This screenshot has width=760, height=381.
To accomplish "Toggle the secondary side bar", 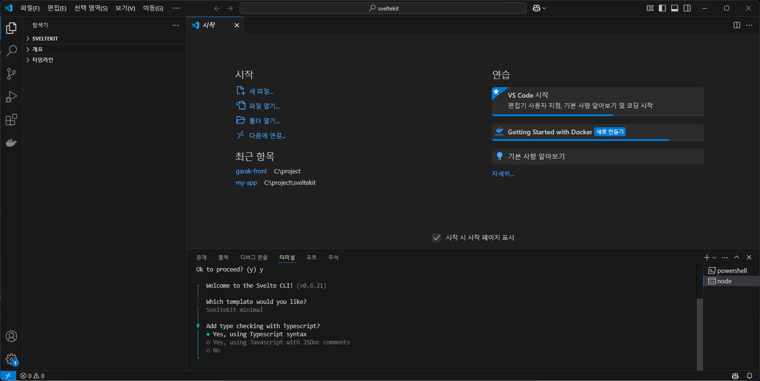I will (687, 8).
